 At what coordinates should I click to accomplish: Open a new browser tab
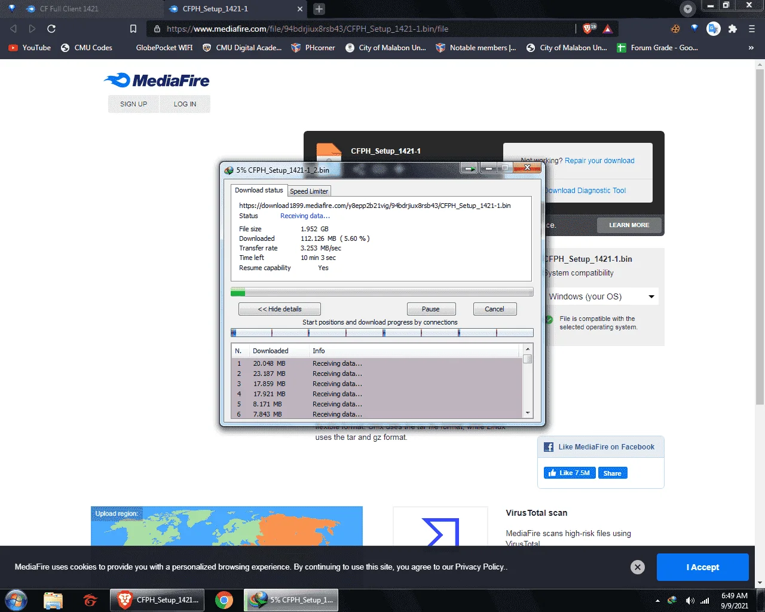(319, 9)
